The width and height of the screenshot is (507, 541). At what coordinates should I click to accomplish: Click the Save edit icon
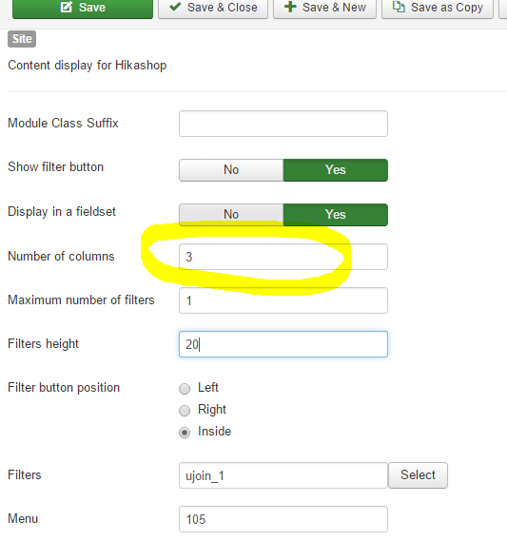(x=67, y=7)
